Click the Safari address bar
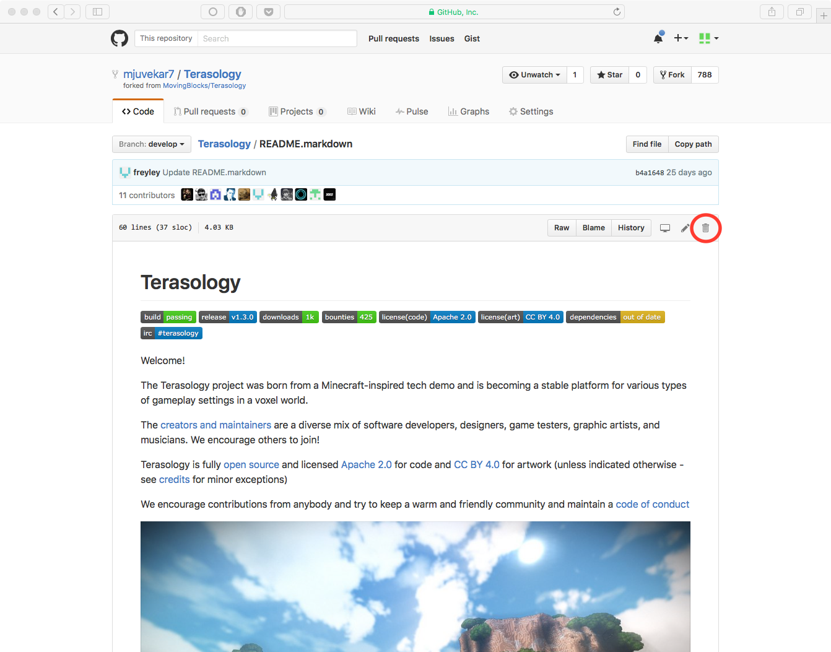831x652 pixels. [x=454, y=12]
